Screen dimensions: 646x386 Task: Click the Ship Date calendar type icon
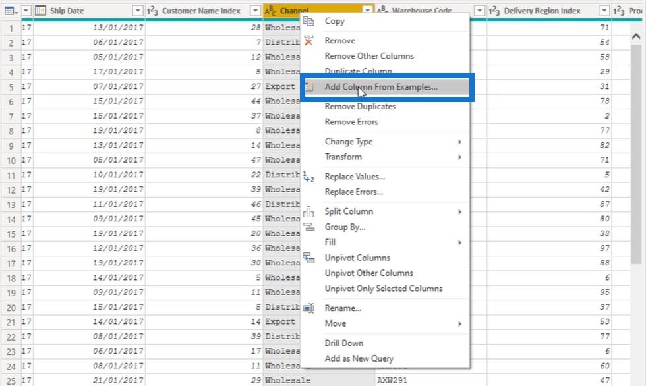pos(40,11)
